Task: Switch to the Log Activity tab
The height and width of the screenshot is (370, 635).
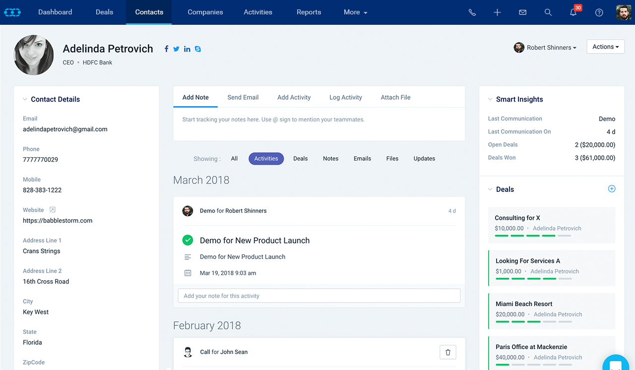Action: [346, 97]
